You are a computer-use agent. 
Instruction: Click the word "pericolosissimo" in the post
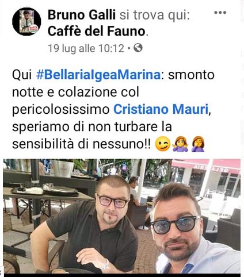(61, 110)
